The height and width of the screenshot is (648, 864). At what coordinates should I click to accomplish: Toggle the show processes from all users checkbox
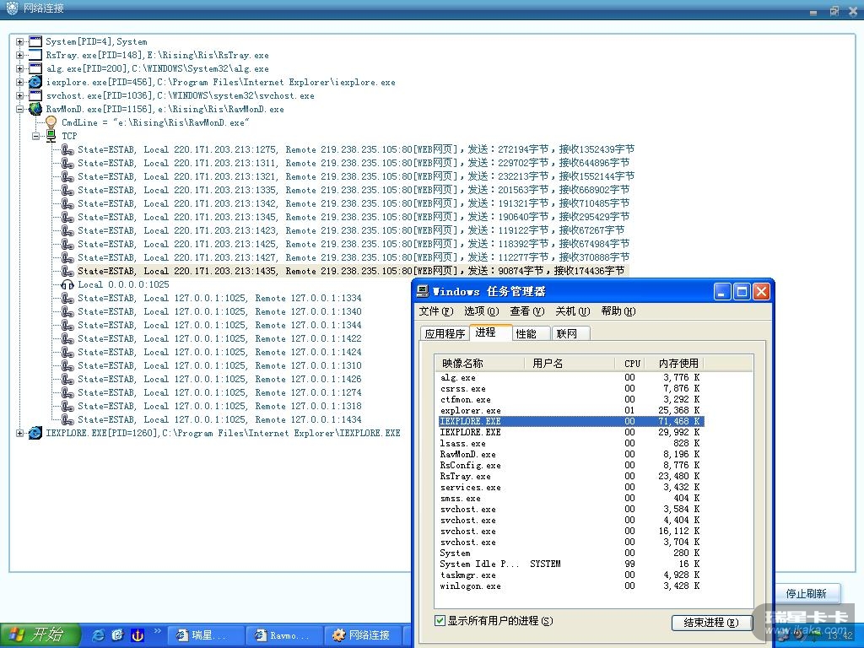pyautogui.click(x=440, y=621)
